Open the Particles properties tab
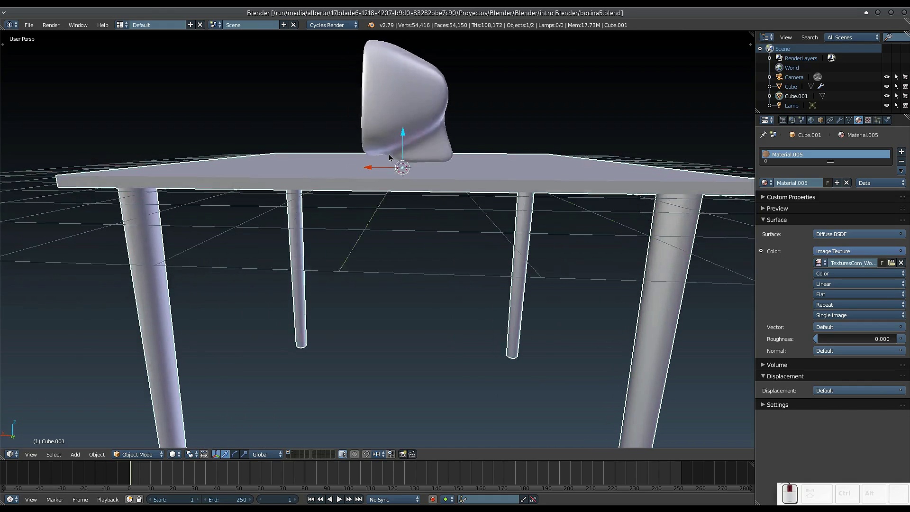Viewport: 910px width, 512px height. coord(877,120)
